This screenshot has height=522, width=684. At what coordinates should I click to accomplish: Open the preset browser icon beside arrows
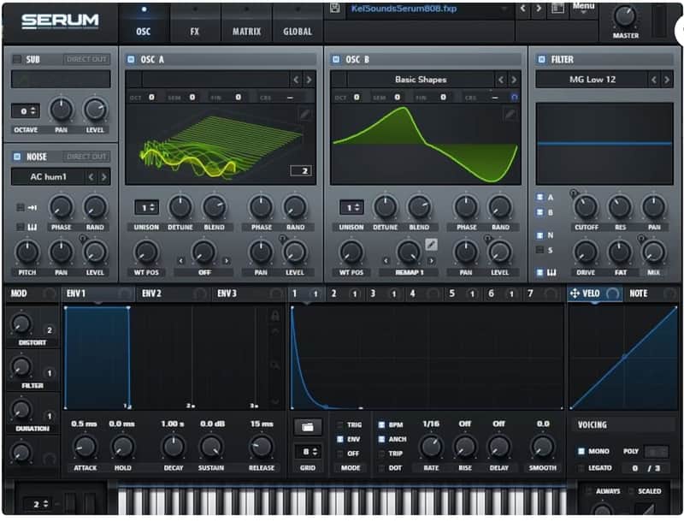[x=557, y=9]
